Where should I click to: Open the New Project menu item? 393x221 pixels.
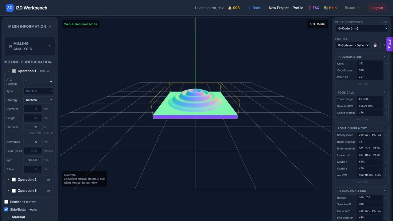click(278, 8)
